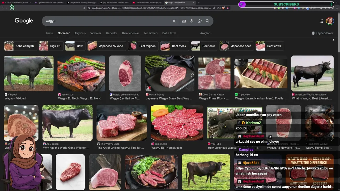The width and height of the screenshot is (340, 191).
Task: Open the Araçlar tools dropdown
Action: (206, 33)
